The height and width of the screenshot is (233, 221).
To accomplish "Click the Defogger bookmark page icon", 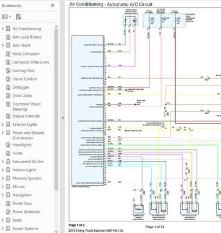I will coord(8,87).
